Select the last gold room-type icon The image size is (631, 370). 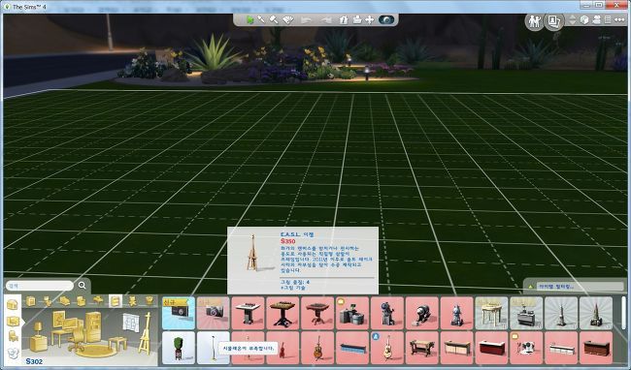point(149,301)
